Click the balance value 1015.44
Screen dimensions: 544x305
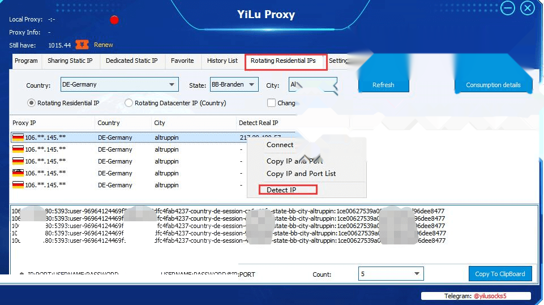tap(59, 45)
